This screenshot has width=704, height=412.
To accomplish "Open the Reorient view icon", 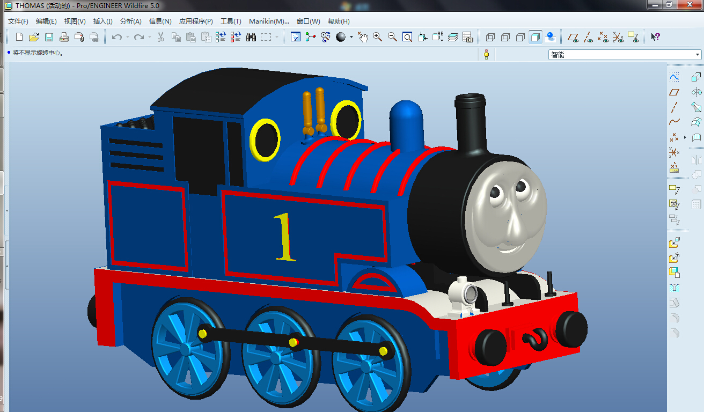I will (423, 37).
